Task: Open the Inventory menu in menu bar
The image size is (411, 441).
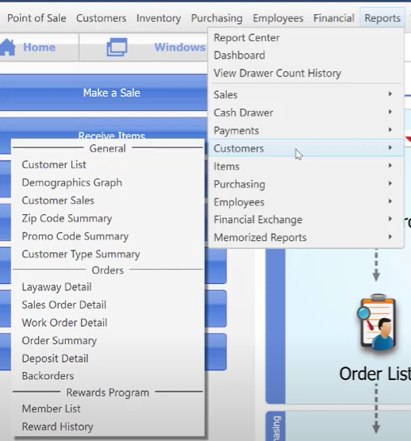Action: click(159, 18)
